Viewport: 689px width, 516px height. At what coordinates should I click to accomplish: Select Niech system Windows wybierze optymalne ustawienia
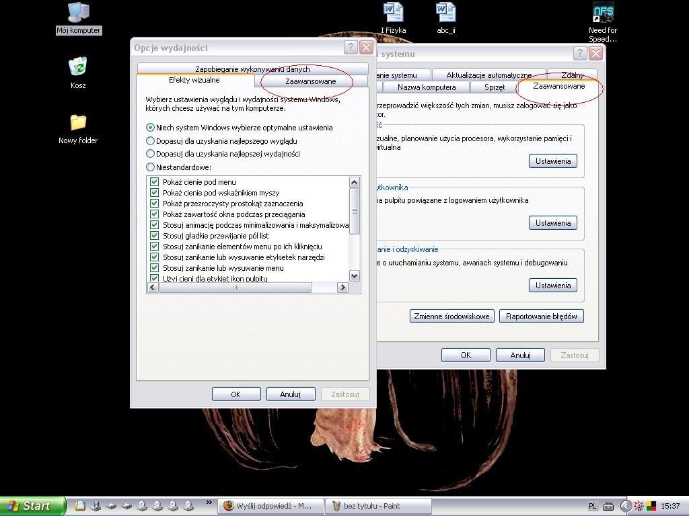[x=151, y=128]
